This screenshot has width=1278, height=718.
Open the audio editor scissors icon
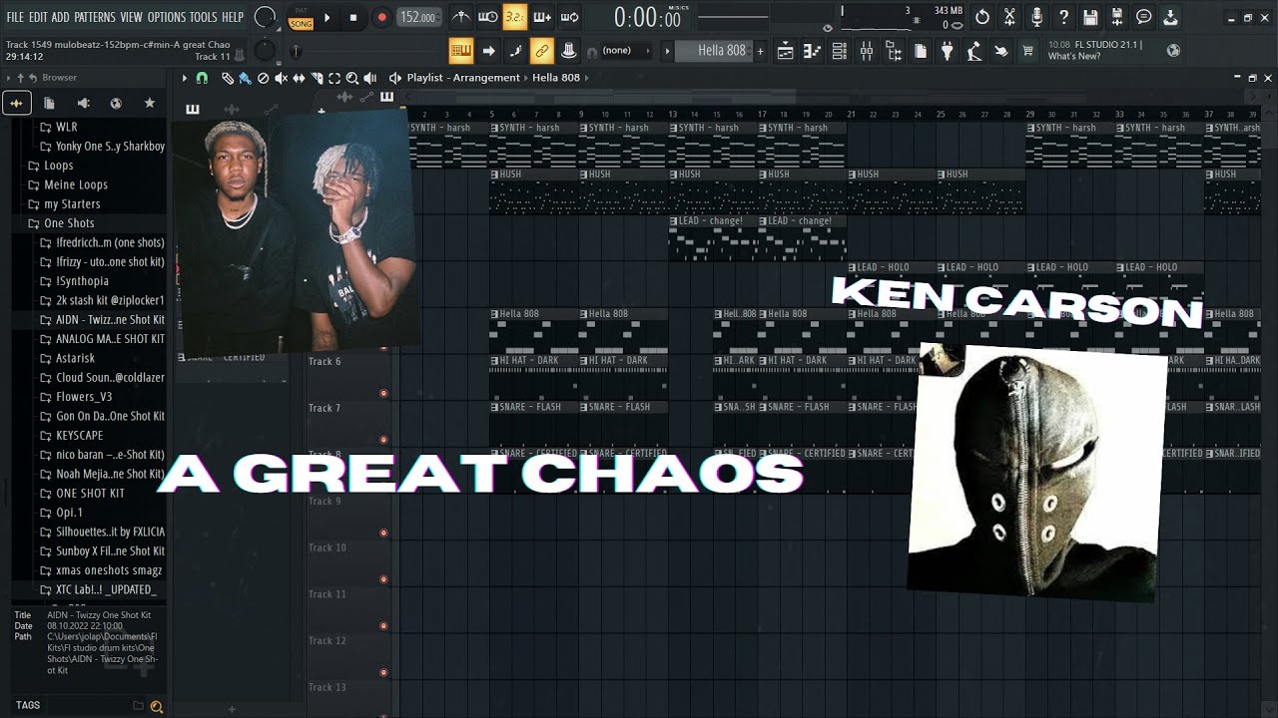(1009, 17)
